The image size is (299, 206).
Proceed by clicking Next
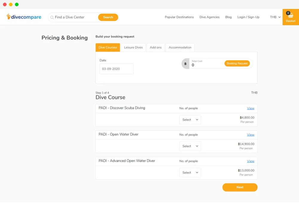click(x=239, y=187)
